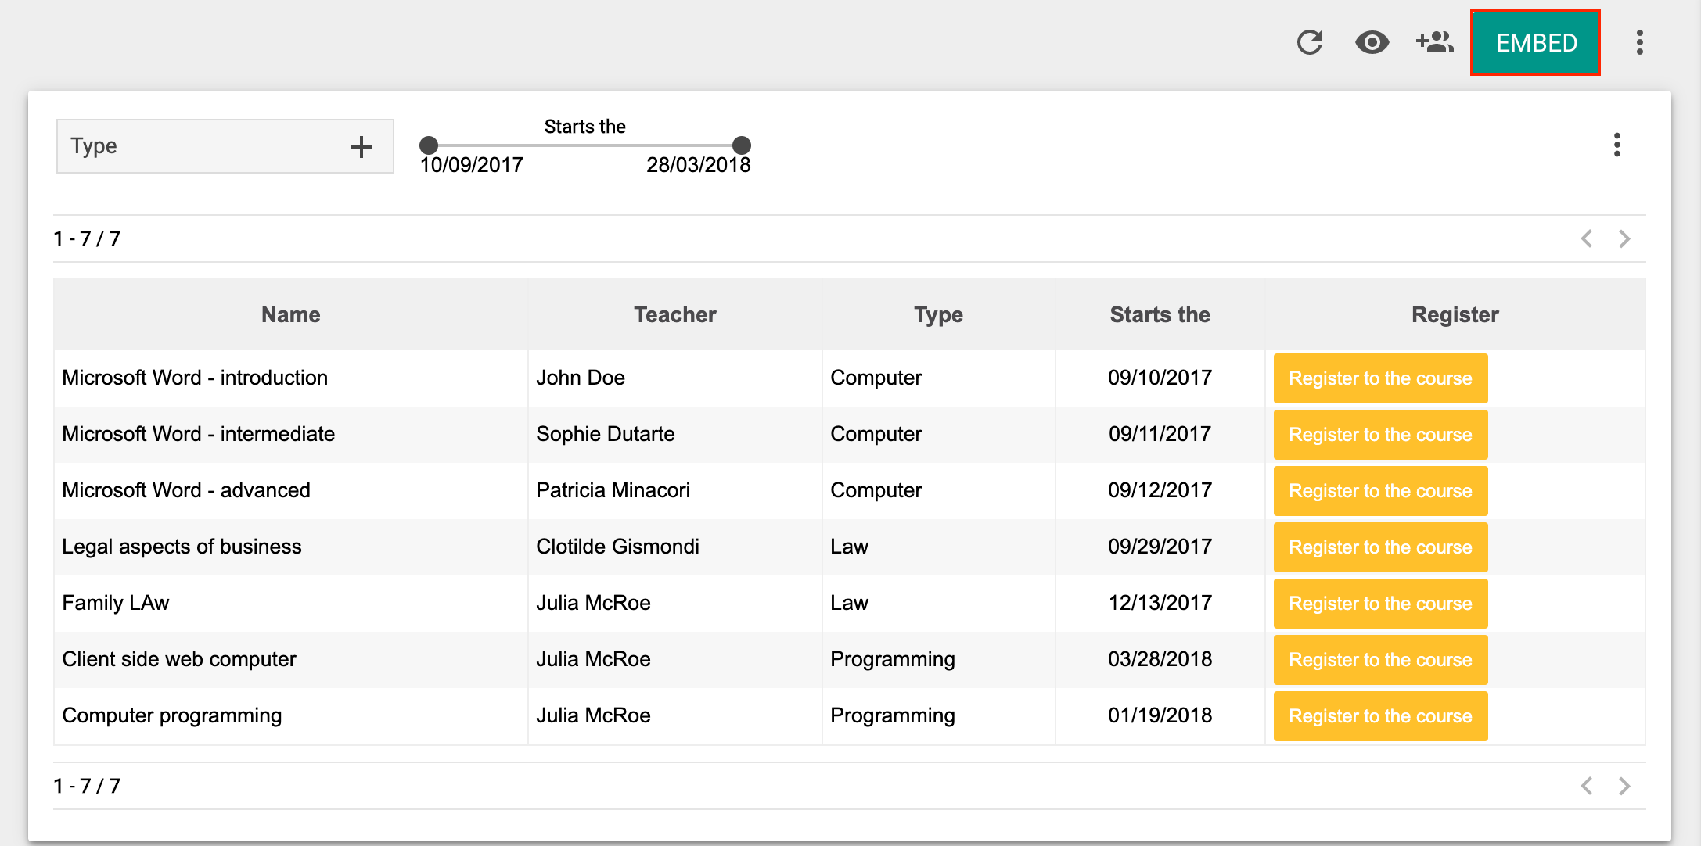Sort by the Teacher column header

click(x=675, y=314)
